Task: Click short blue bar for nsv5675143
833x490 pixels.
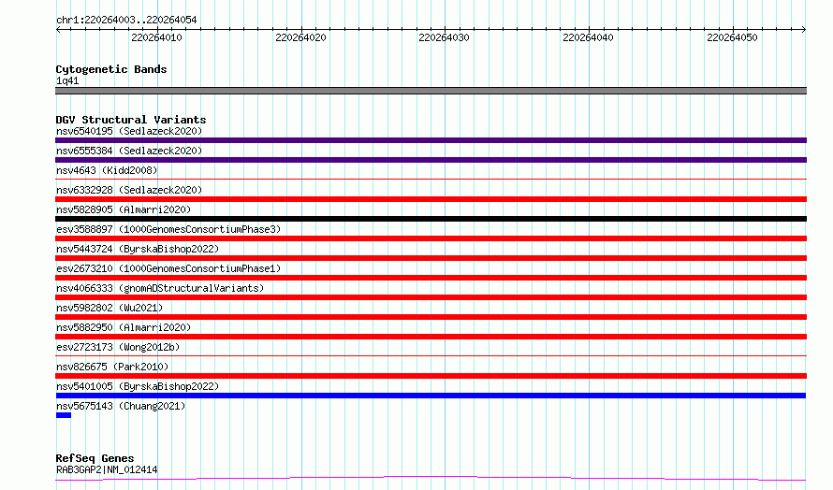Action: point(64,415)
